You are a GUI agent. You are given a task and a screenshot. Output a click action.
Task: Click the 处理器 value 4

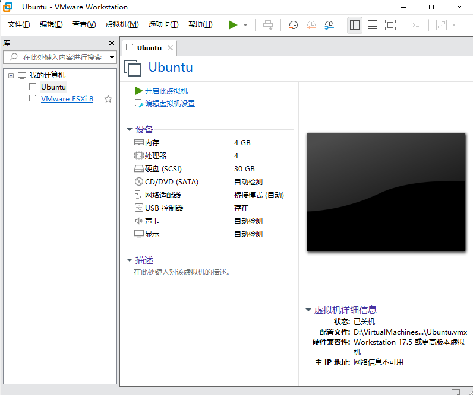(236, 155)
